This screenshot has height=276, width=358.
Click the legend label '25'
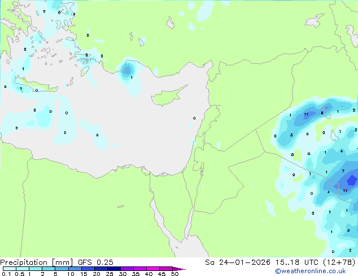[x=110, y=274]
